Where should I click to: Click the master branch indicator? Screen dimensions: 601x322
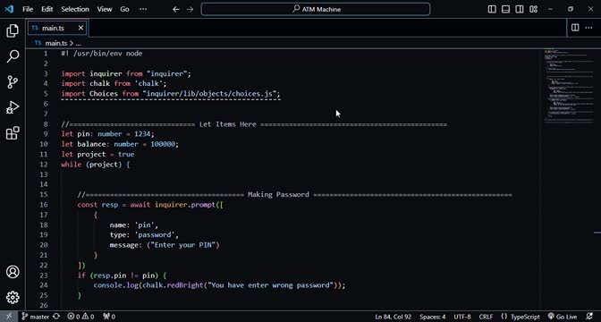tap(40, 317)
